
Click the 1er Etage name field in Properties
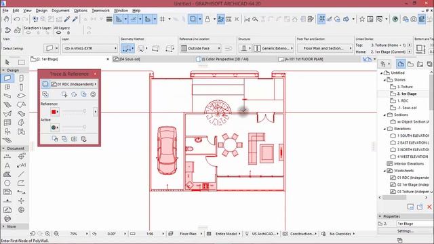(x=414, y=224)
